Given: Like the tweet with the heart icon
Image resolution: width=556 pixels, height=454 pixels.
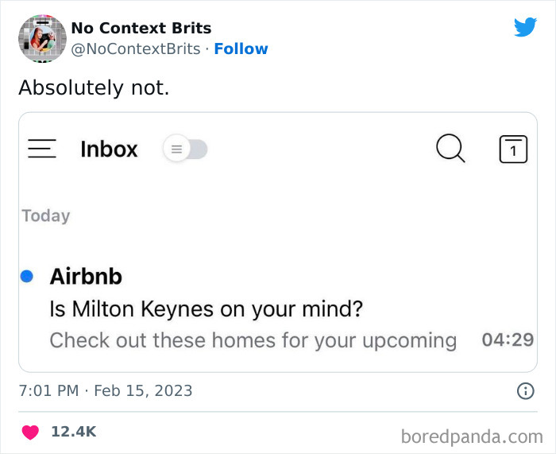Looking at the screenshot, I should (30, 432).
